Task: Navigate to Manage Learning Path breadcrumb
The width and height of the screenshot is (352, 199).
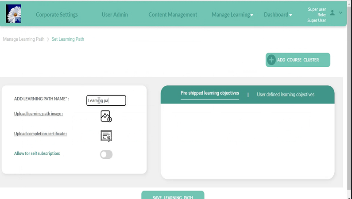Action: pyautogui.click(x=23, y=39)
